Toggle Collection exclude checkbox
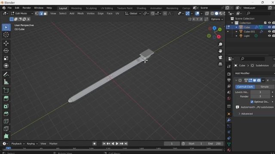275x154 pixels. pos(265,23)
